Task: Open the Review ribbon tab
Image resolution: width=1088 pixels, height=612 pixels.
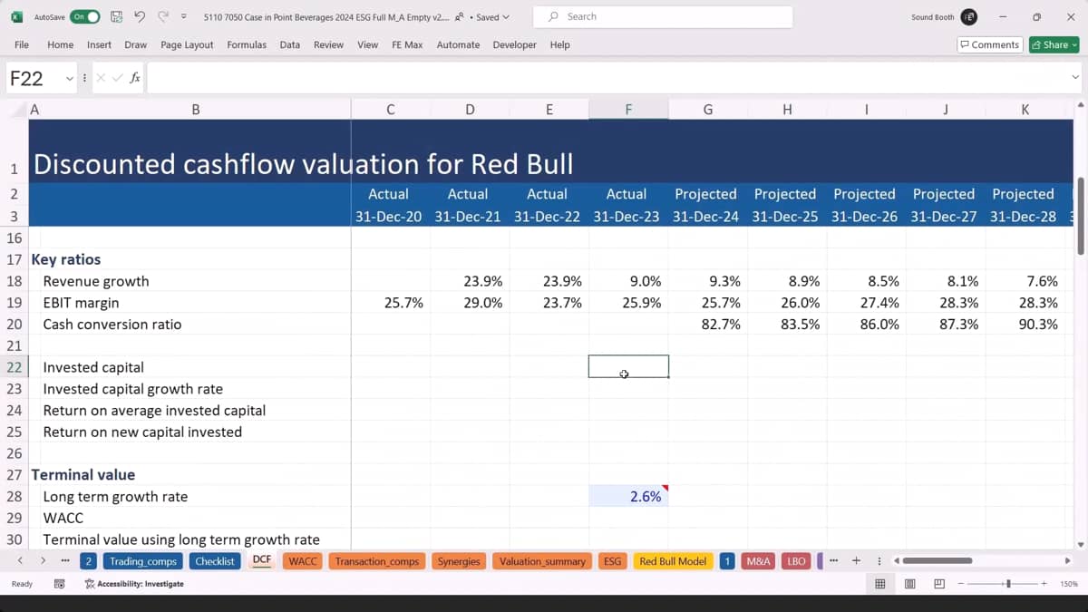Action: pyautogui.click(x=328, y=44)
